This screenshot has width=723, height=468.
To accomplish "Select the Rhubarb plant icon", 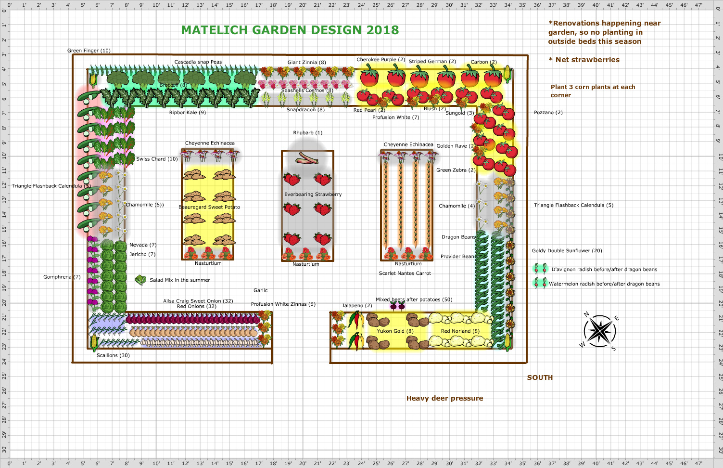I will (x=306, y=159).
